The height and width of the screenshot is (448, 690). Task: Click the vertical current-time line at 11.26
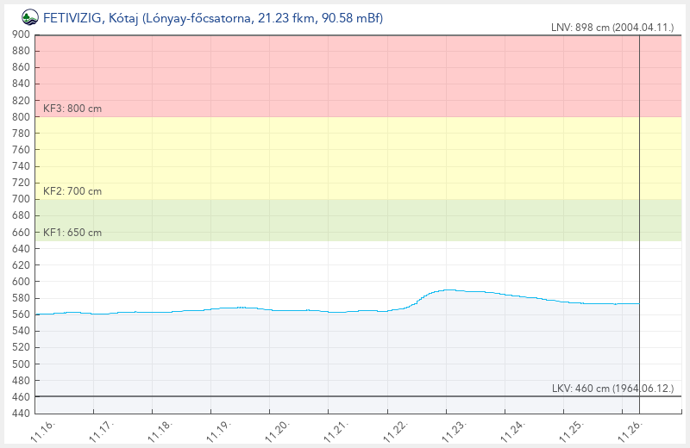tap(639, 215)
